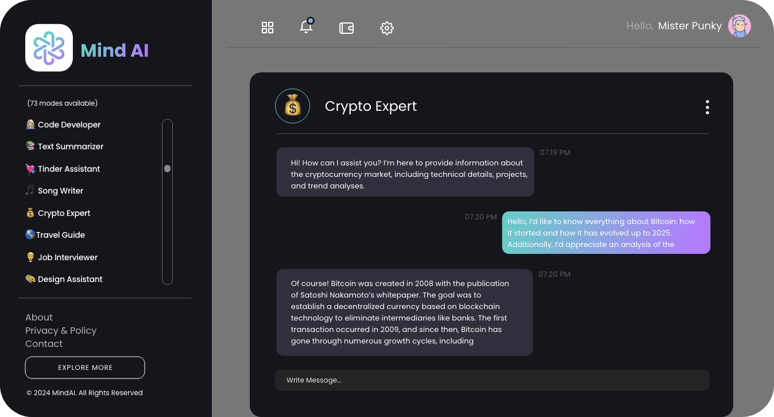Open the dashboard grid icon

(x=268, y=28)
